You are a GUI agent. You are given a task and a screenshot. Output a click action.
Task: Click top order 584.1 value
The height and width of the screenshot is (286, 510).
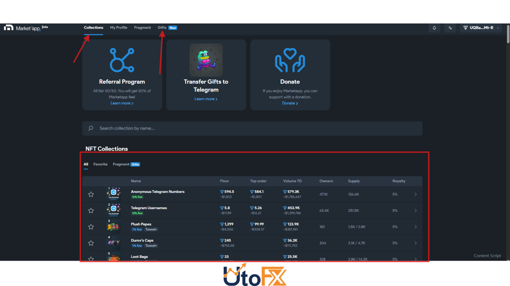coord(257,192)
